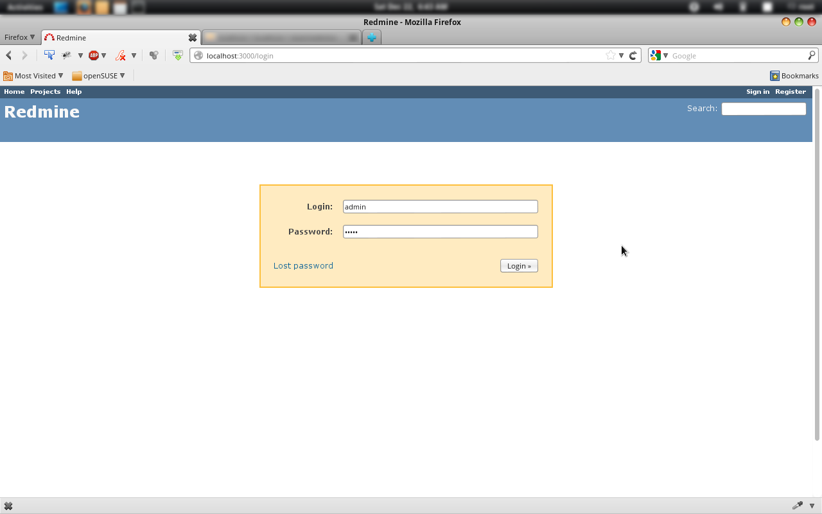Viewport: 822px width, 514px height.
Task: Open the eyedropper dropdown in status bar
Action: pos(812,506)
